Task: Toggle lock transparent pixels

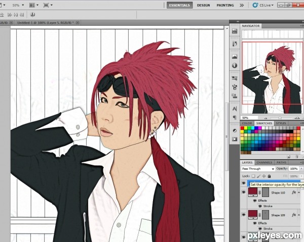Action: [x=253, y=176]
